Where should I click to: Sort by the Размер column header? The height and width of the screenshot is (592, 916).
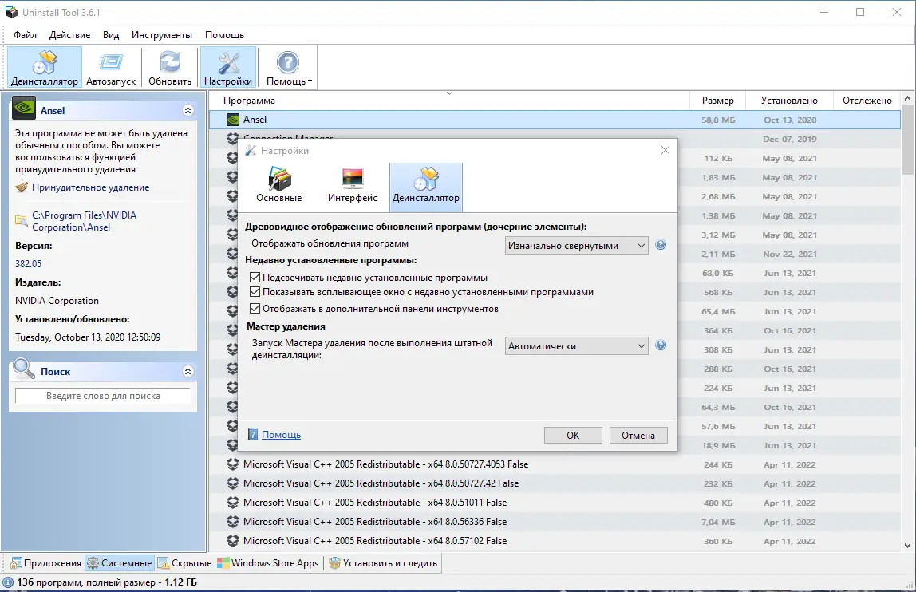click(x=717, y=101)
